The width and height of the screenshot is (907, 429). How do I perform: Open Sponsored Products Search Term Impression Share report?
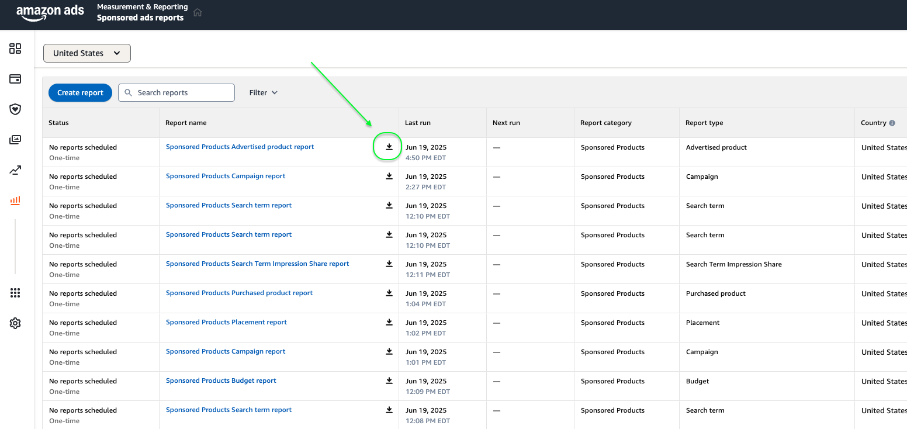pyautogui.click(x=257, y=264)
